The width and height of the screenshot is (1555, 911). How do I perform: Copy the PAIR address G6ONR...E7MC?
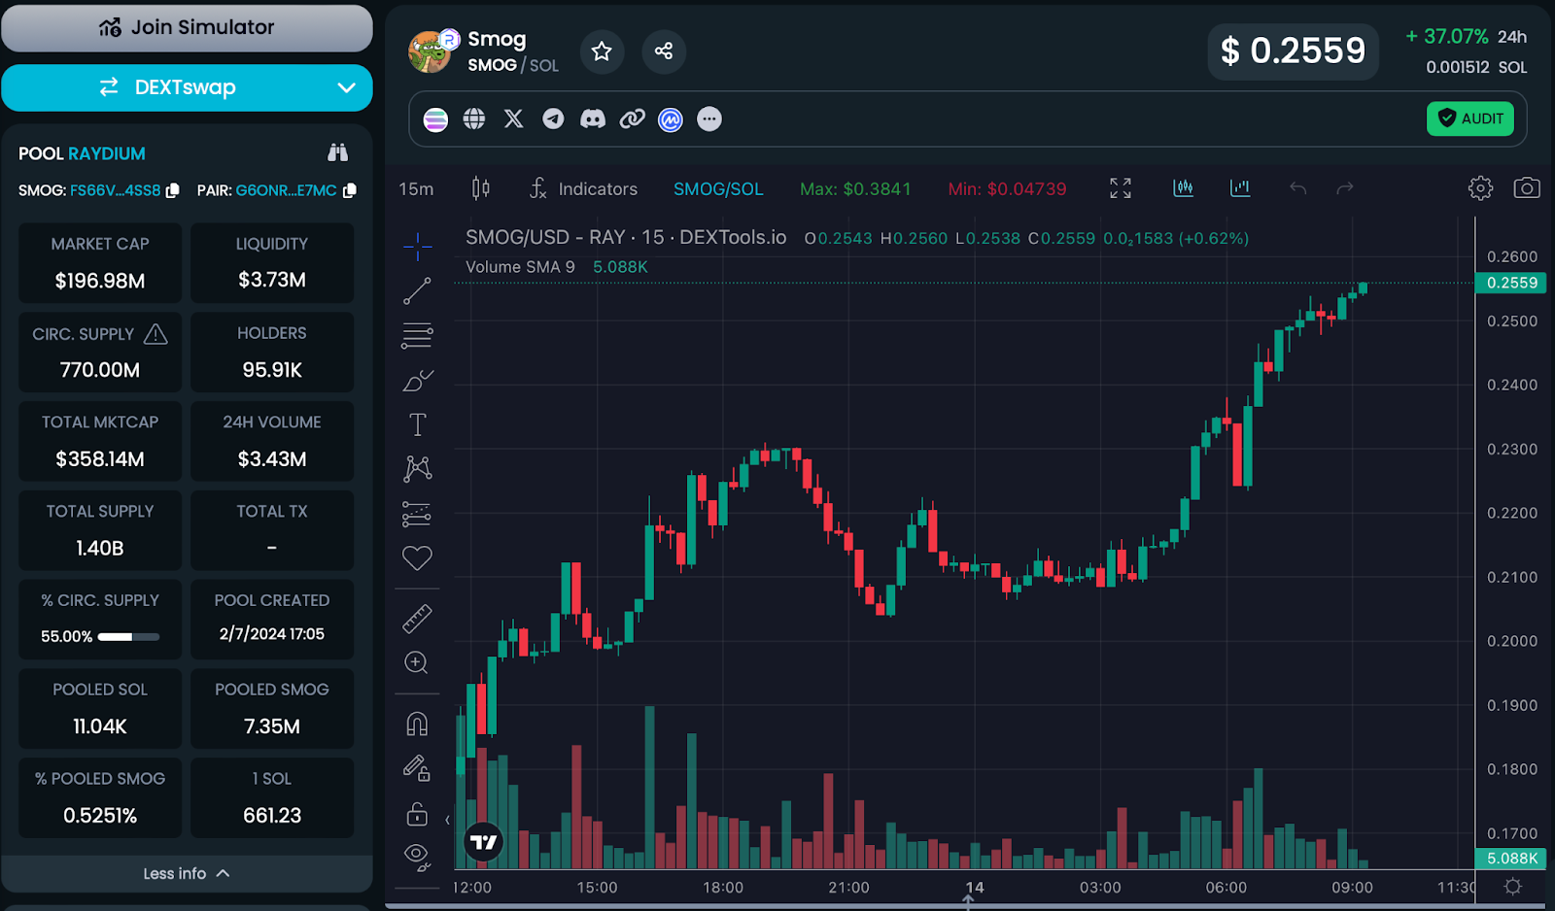pyautogui.click(x=350, y=190)
